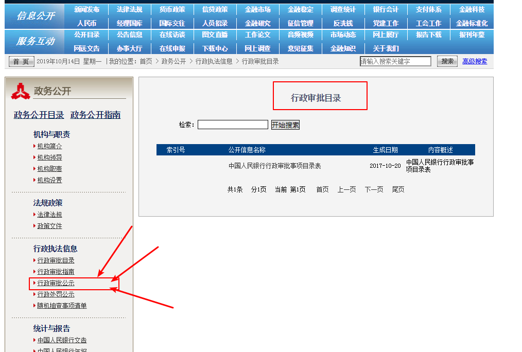Open the 新闻发布 menu

pyautogui.click(x=85, y=9)
